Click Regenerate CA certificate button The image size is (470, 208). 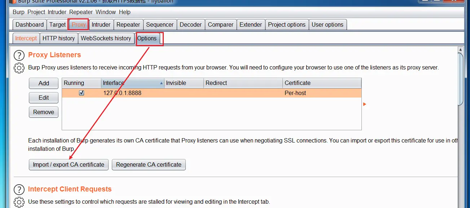(x=149, y=164)
